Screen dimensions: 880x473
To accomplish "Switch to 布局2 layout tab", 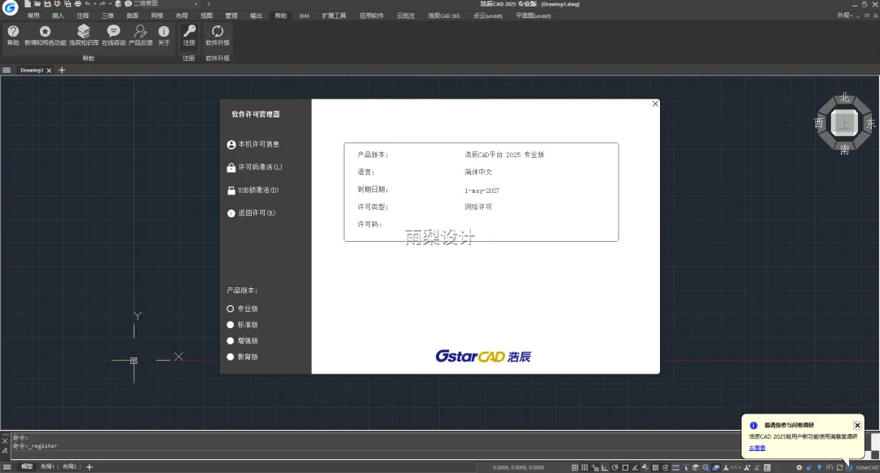I will click(69, 466).
